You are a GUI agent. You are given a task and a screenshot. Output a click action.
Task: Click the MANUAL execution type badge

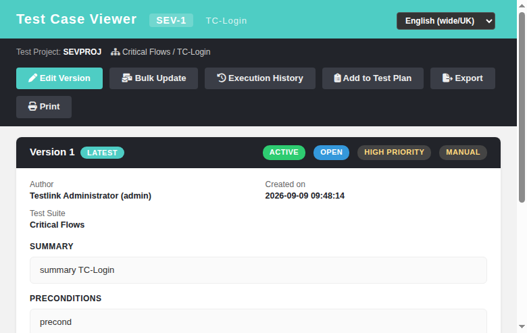tap(463, 152)
